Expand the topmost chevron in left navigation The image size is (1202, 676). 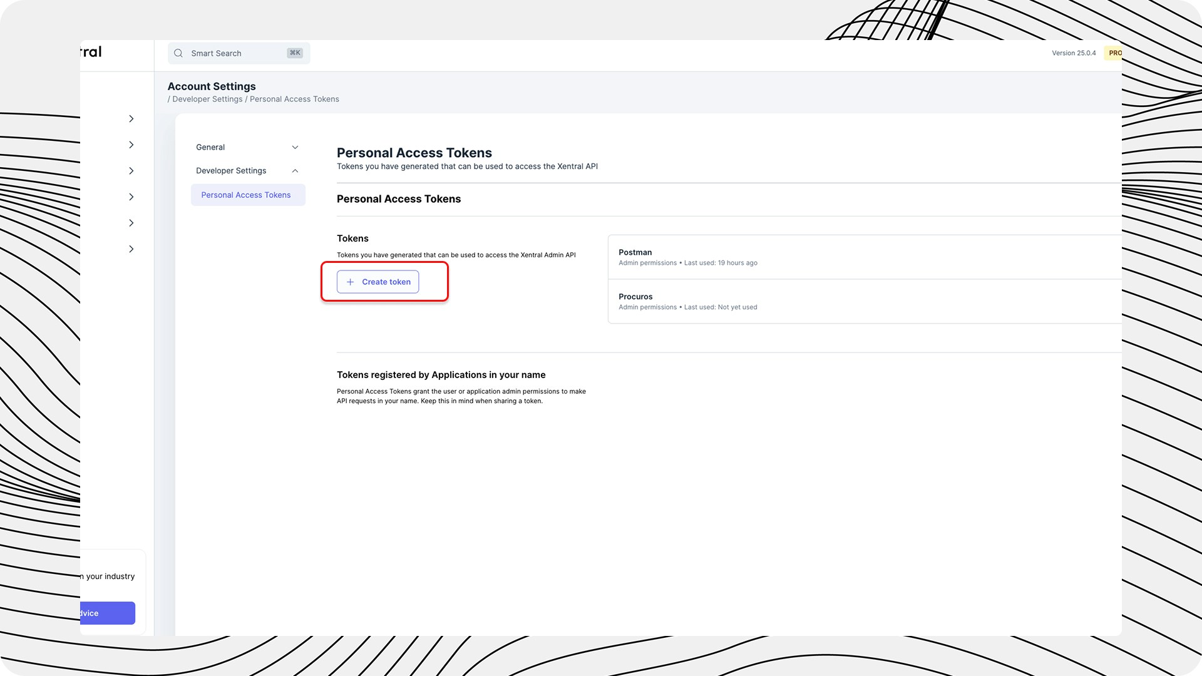coord(131,119)
